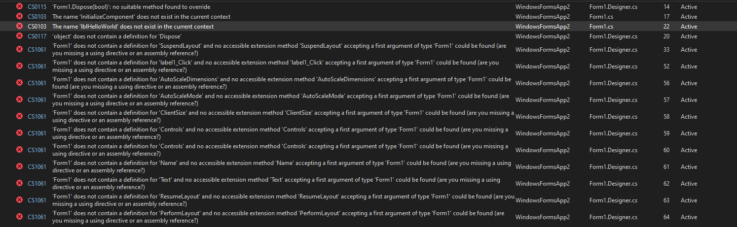Open the CS0115 error code link
The image size is (737, 227).
pyautogui.click(x=37, y=7)
